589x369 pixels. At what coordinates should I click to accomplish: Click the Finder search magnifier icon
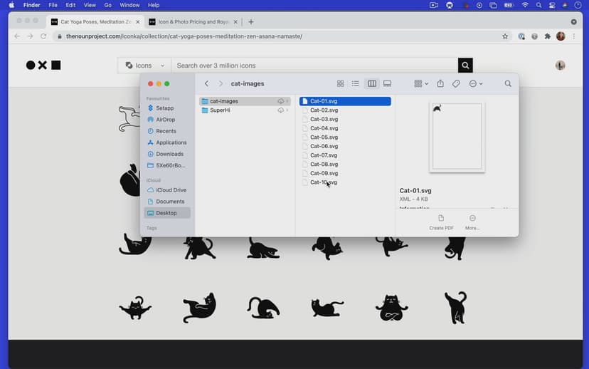(508, 84)
